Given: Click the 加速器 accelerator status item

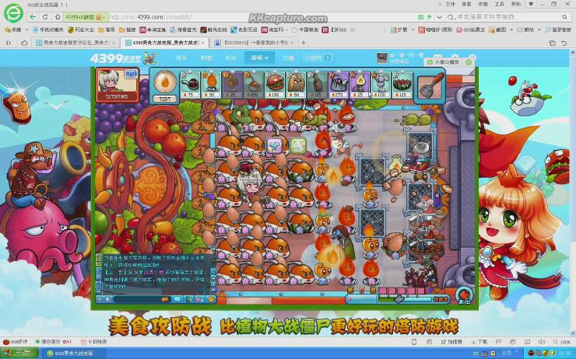Looking at the screenshot, I should click(451, 342).
